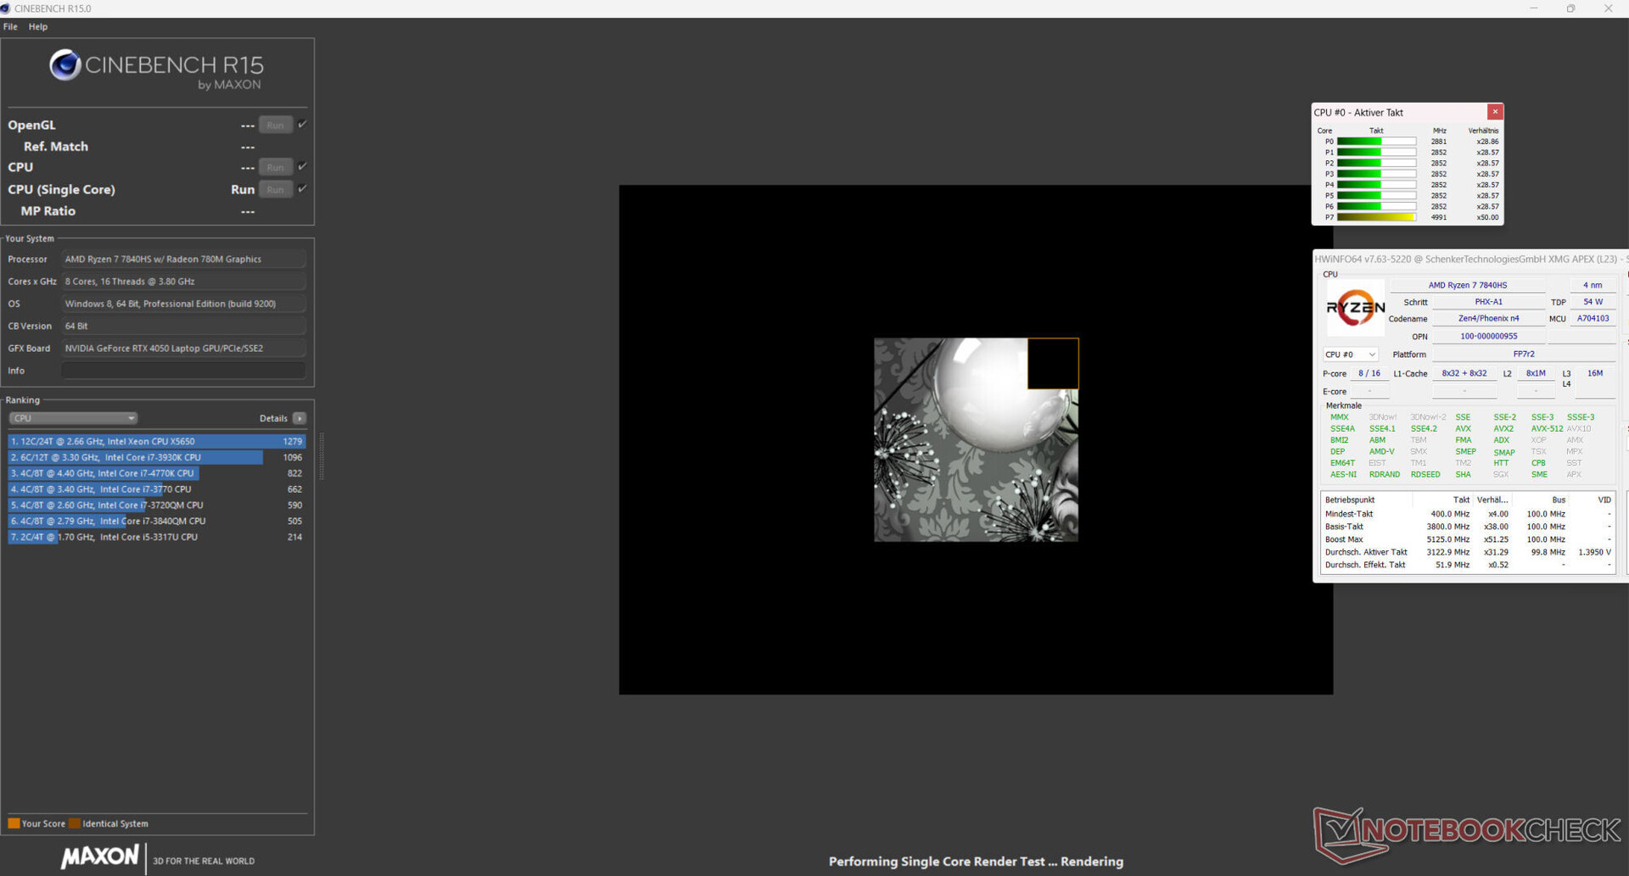Click the GFX Board field with RTX 4050
This screenshot has width=1629, height=876.
tap(183, 349)
